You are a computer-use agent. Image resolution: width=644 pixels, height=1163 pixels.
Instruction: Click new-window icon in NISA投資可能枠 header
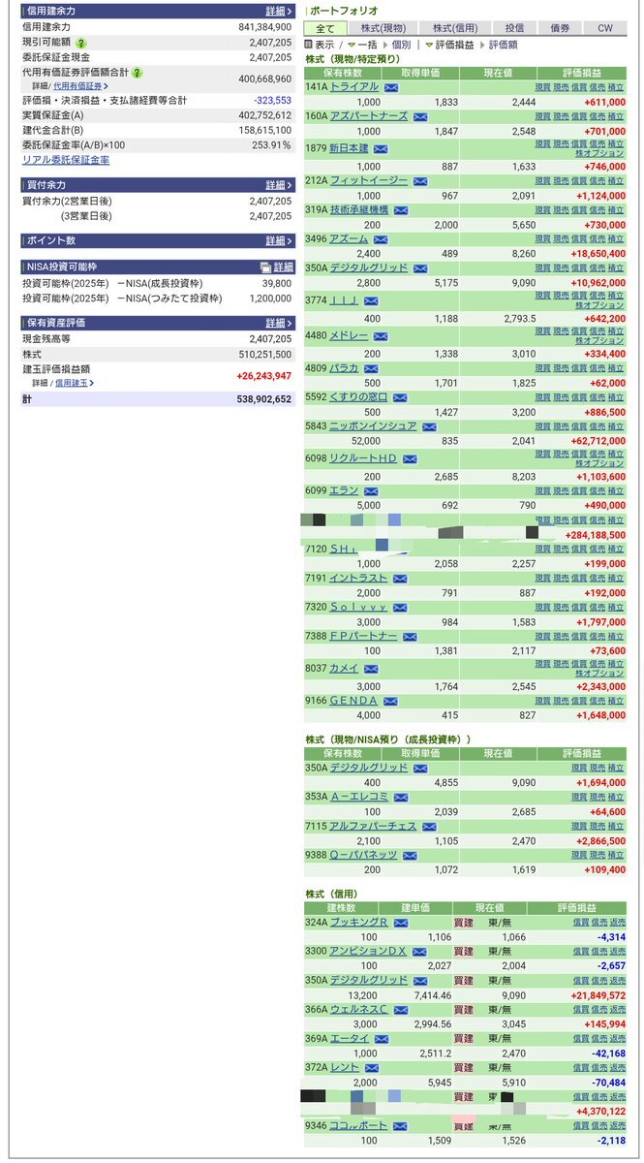point(265,267)
